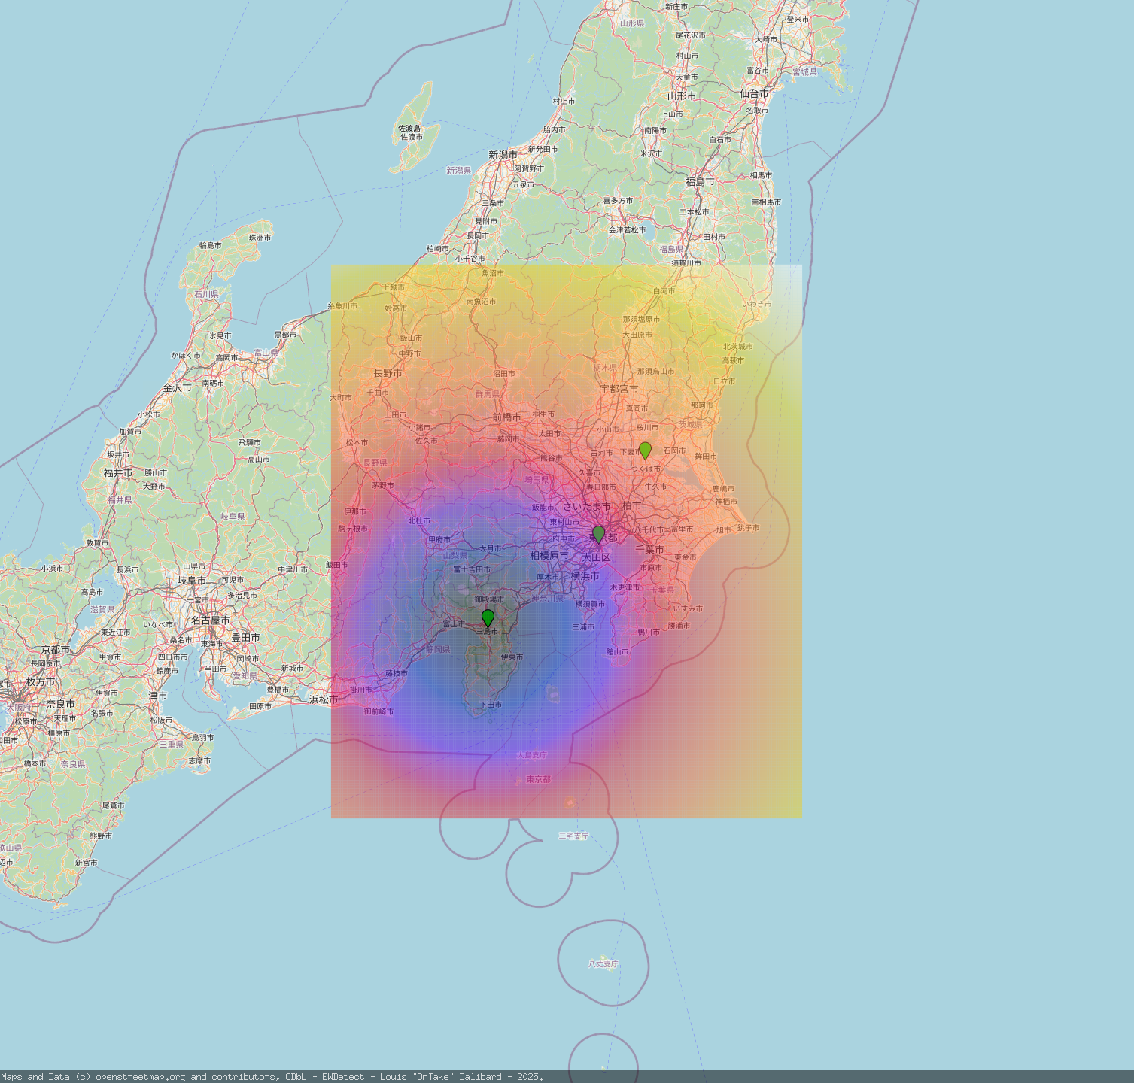The width and height of the screenshot is (1134, 1083).
Task: Select the light green marker above つくば市
Action: coord(645,450)
